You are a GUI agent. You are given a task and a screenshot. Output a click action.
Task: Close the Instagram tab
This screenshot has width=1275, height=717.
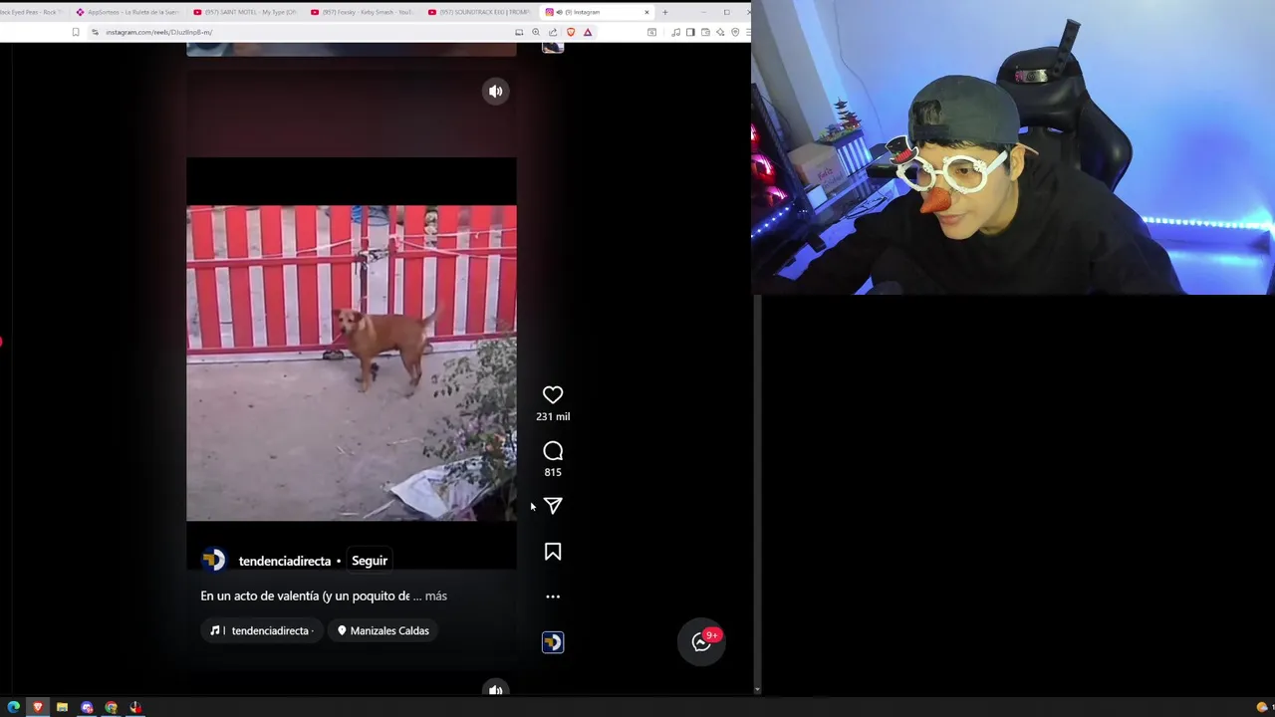tap(646, 12)
